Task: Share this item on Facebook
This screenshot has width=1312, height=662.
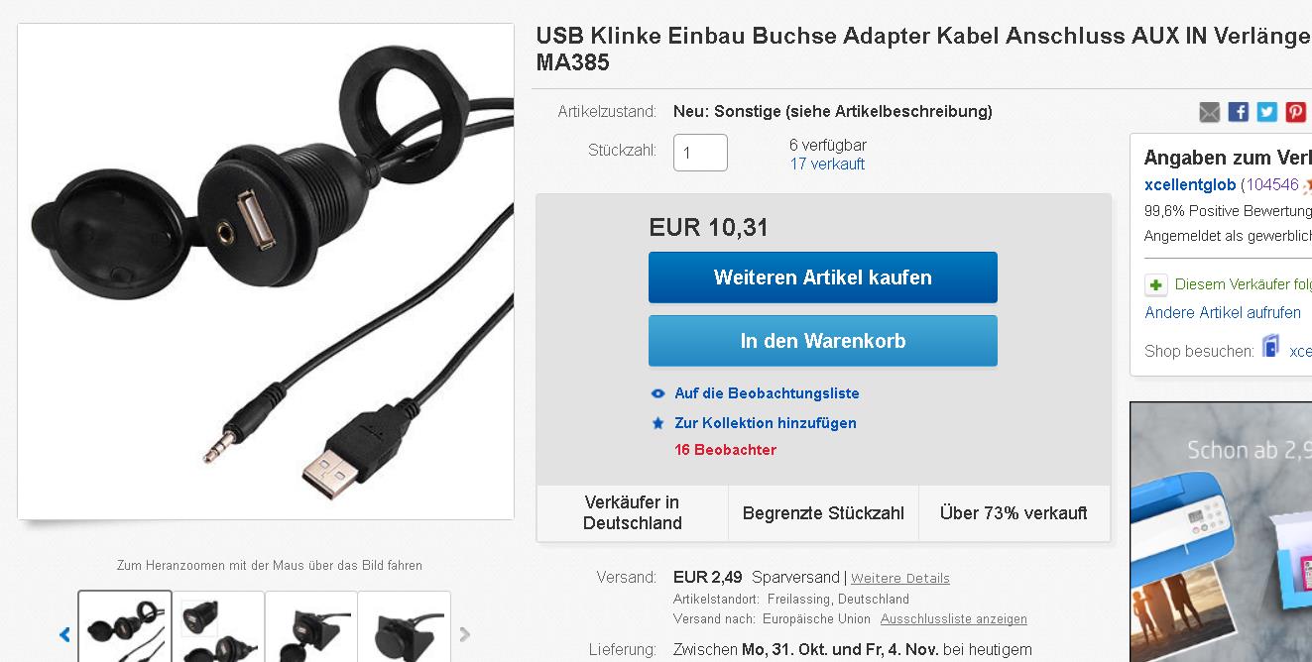Action: point(1238,112)
